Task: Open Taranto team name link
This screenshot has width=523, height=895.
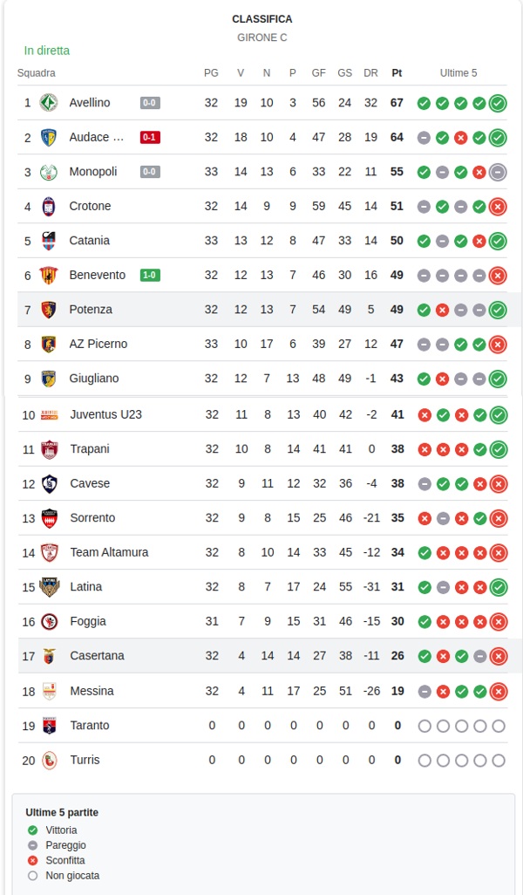Action: 90,726
